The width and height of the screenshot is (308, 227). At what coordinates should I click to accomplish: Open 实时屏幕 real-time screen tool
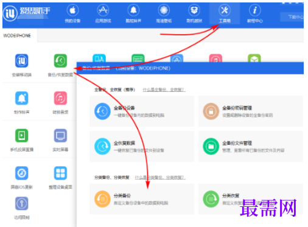(x=60, y=140)
